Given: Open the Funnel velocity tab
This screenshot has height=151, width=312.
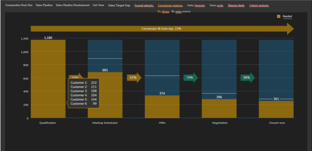Looking at the screenshot, I should [x=144, y=5].
